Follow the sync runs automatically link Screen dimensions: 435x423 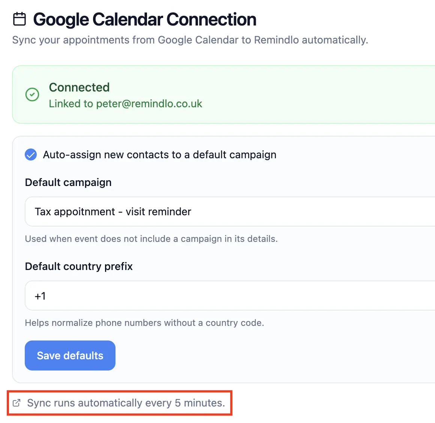[125, 402]
